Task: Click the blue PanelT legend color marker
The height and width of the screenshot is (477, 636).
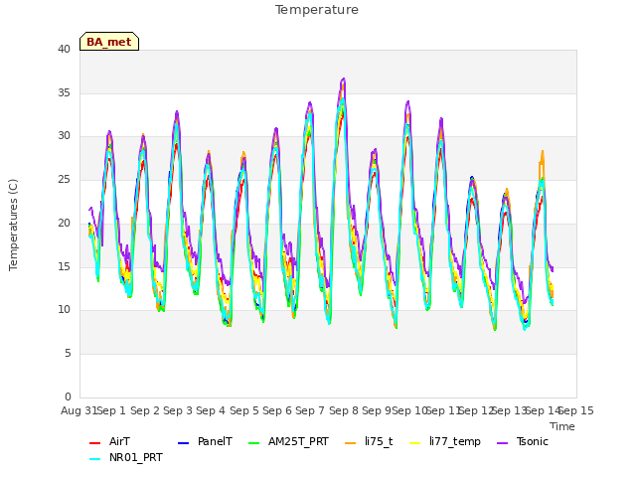Action: [x=183, y=443]
